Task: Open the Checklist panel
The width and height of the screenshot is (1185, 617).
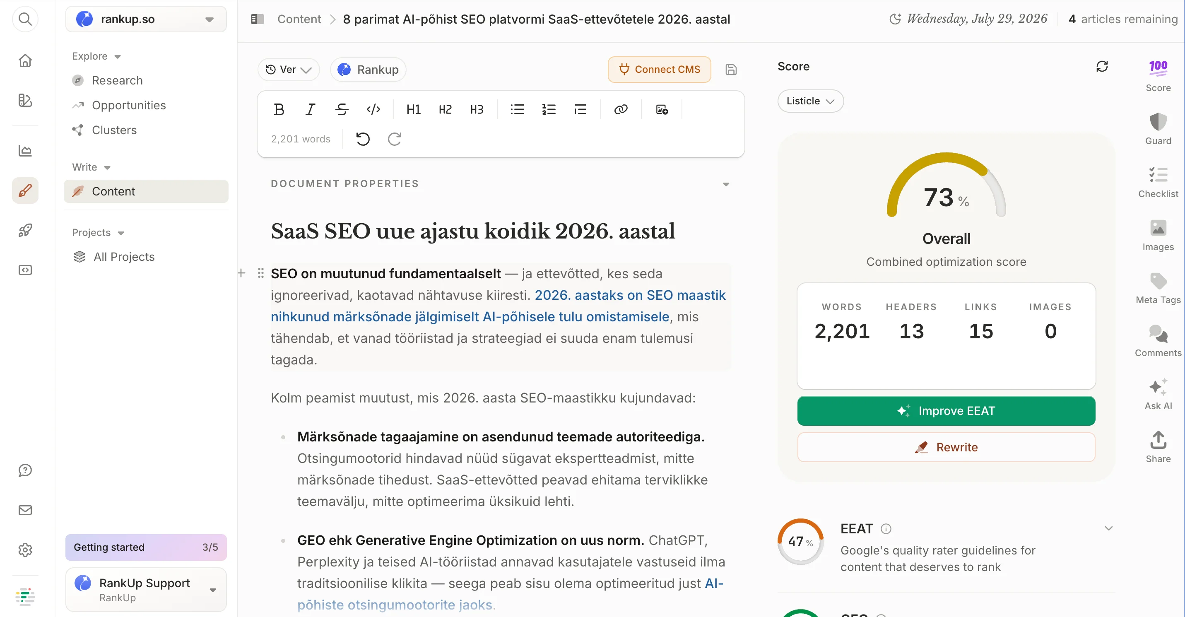Action: 1158,182
